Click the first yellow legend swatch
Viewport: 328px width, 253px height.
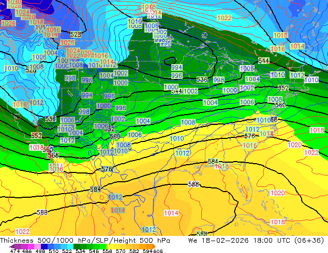(x=110, y=246)
